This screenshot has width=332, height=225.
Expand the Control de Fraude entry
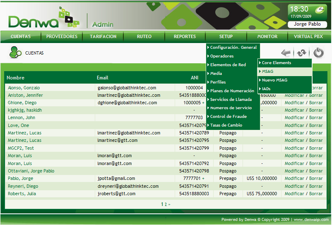click(x=228, y=117)
